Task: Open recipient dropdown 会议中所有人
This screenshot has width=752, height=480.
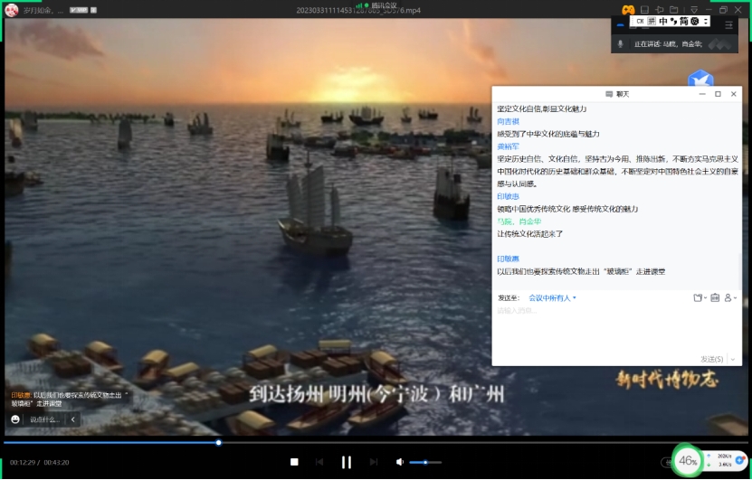Action: (x=552, y=298)
